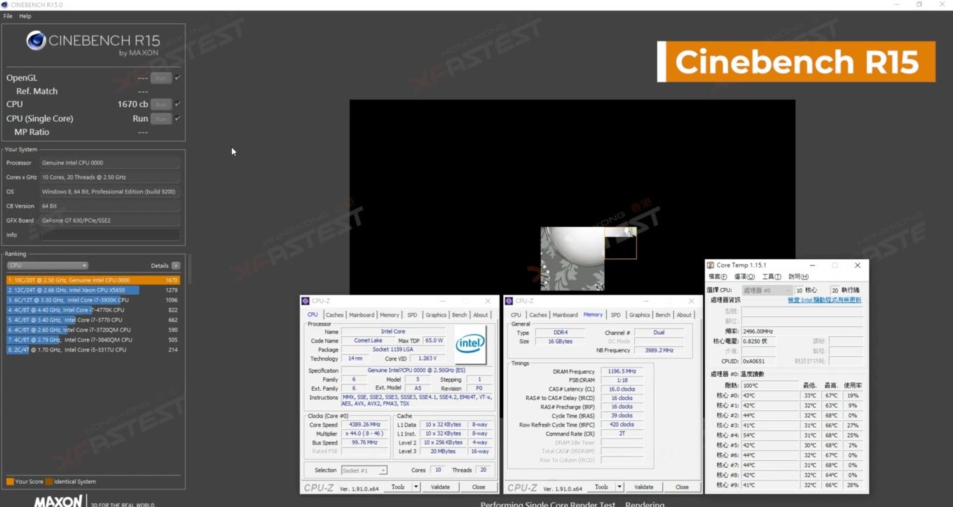The image size is (953, 507).
Task: Click the left CPU-Z window title icon
Action: point(306,301)
